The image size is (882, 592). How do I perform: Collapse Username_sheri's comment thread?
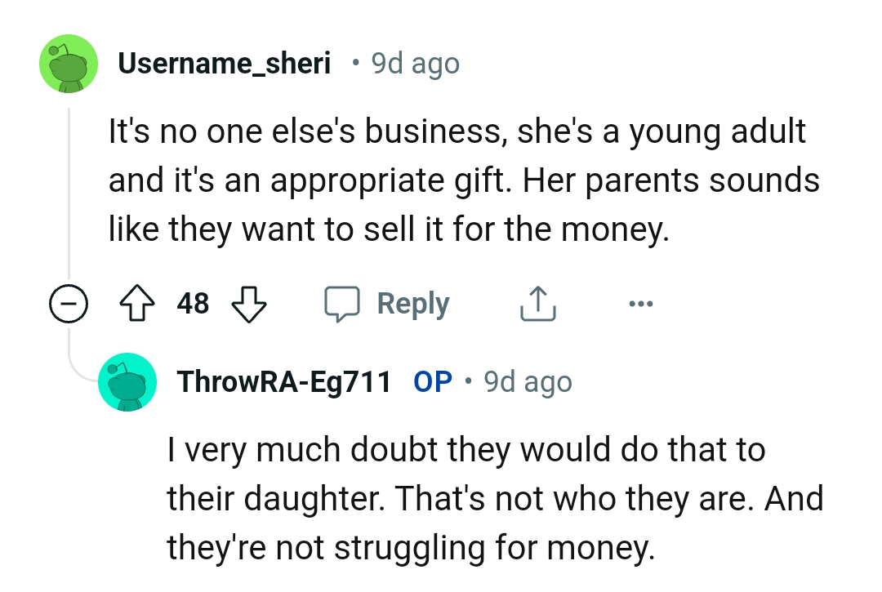click(69, 303)
